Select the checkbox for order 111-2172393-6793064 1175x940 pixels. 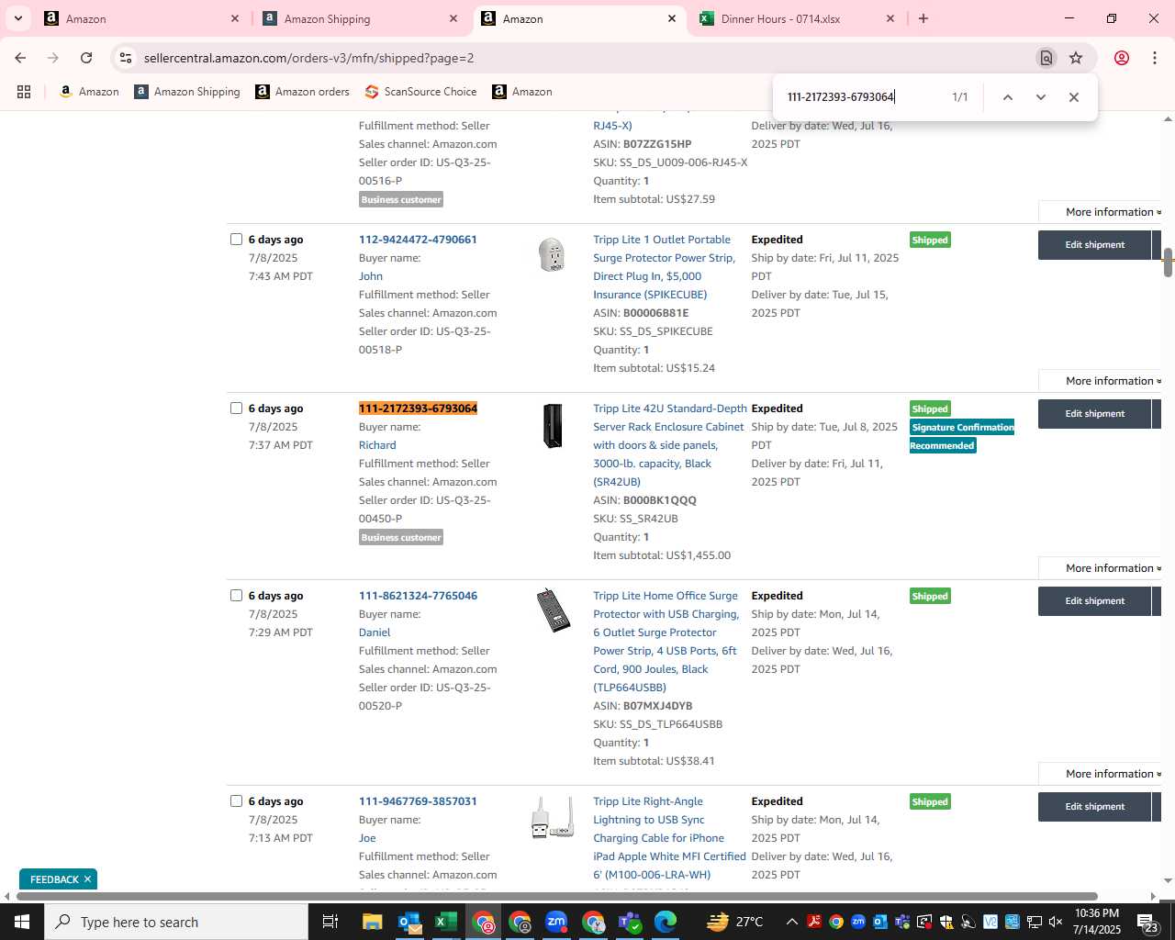(236, 408)
